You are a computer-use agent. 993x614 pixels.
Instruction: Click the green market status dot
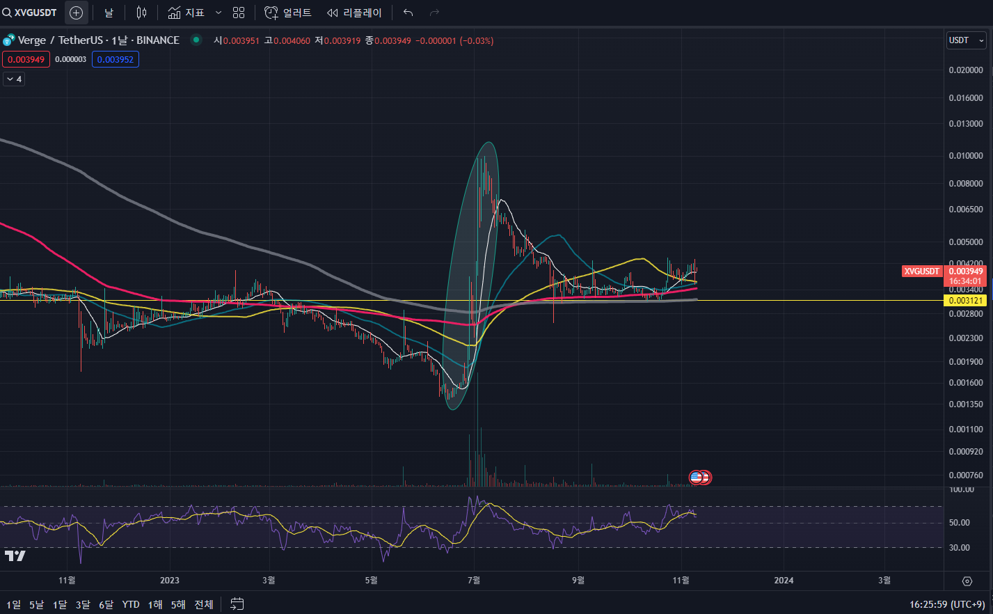[196, 40]
